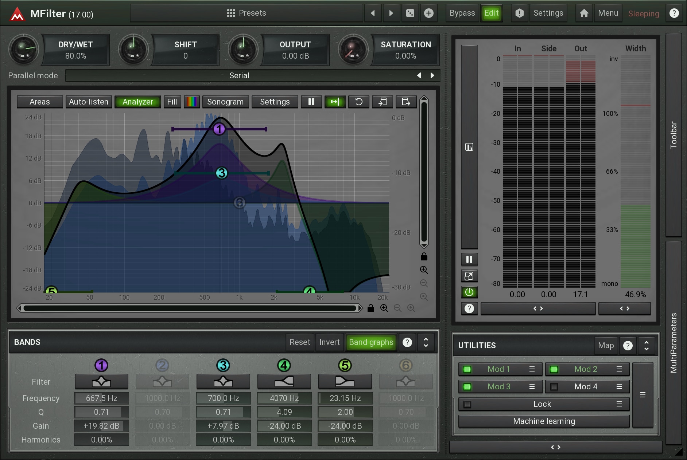Open the Mod 2 hamburger menu

pyautogui.click(x=619, y=369)
